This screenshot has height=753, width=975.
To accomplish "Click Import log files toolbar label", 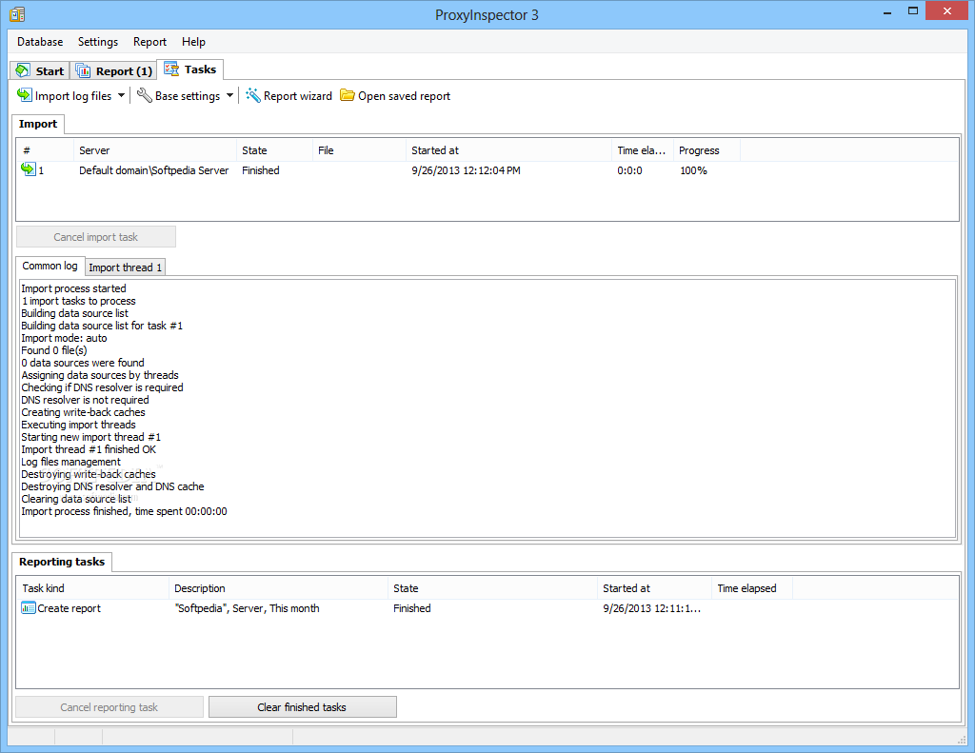I will 73,96.
